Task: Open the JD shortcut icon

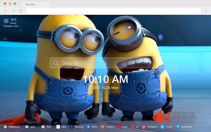Action: click(133, 127)
